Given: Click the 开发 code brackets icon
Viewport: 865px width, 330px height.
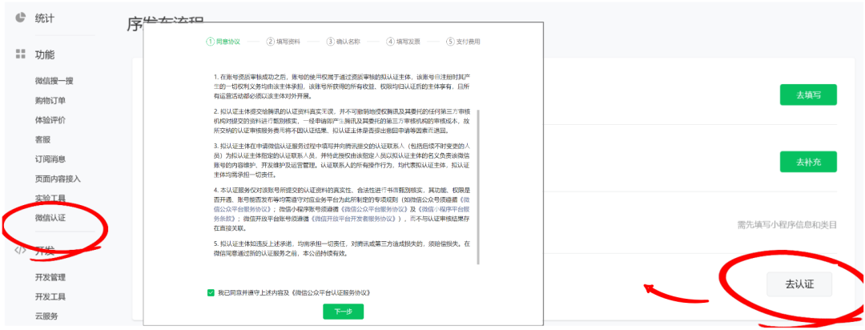Looking at the screenshot, I should click(20, 250).
